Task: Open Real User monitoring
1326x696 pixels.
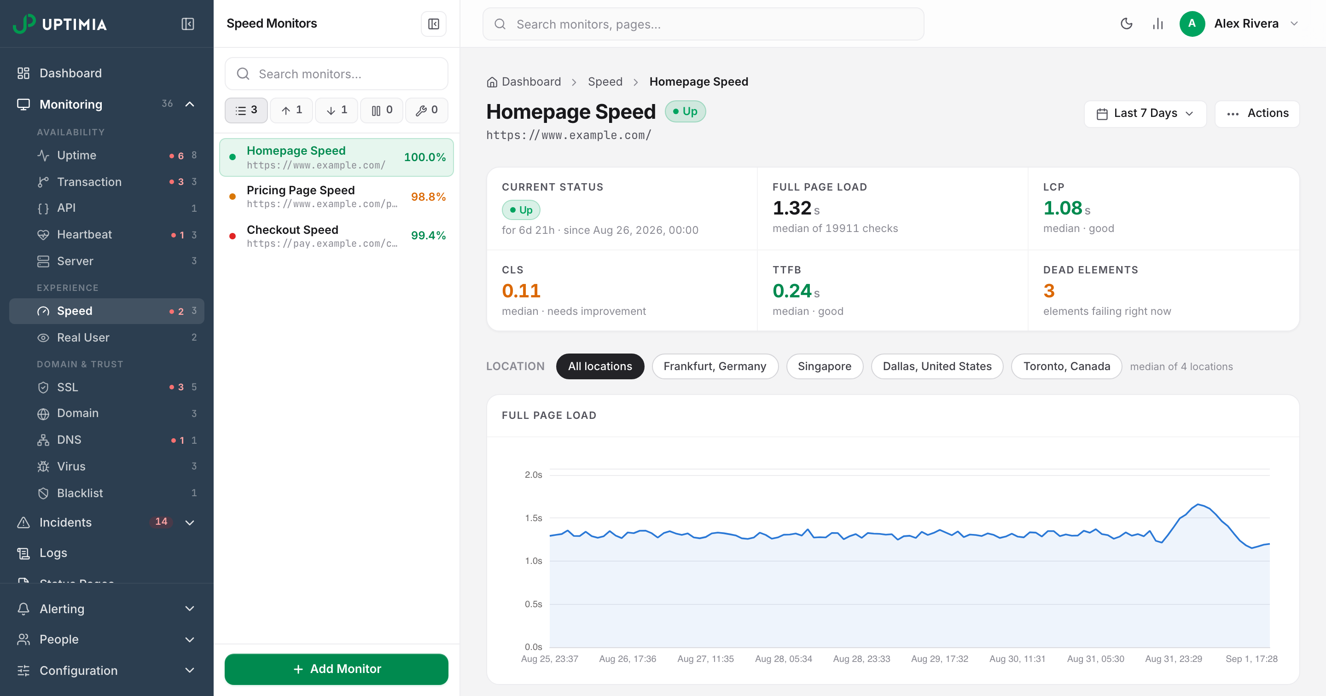Action: pyautogui.click(x=107, y=338)
